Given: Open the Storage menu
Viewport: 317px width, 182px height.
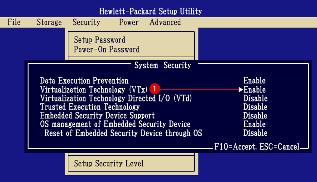Looking at the screenshot, I should pyautogui.click(x=49, y=22).
